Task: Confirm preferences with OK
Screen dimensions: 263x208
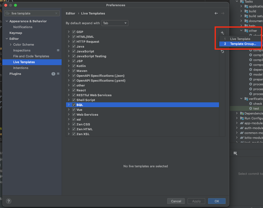Action: (x=217, y=201)
